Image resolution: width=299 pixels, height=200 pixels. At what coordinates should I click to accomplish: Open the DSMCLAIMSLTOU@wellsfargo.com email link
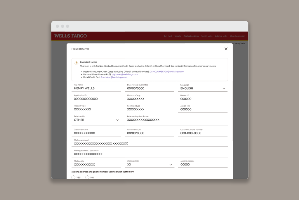(167, 71)
